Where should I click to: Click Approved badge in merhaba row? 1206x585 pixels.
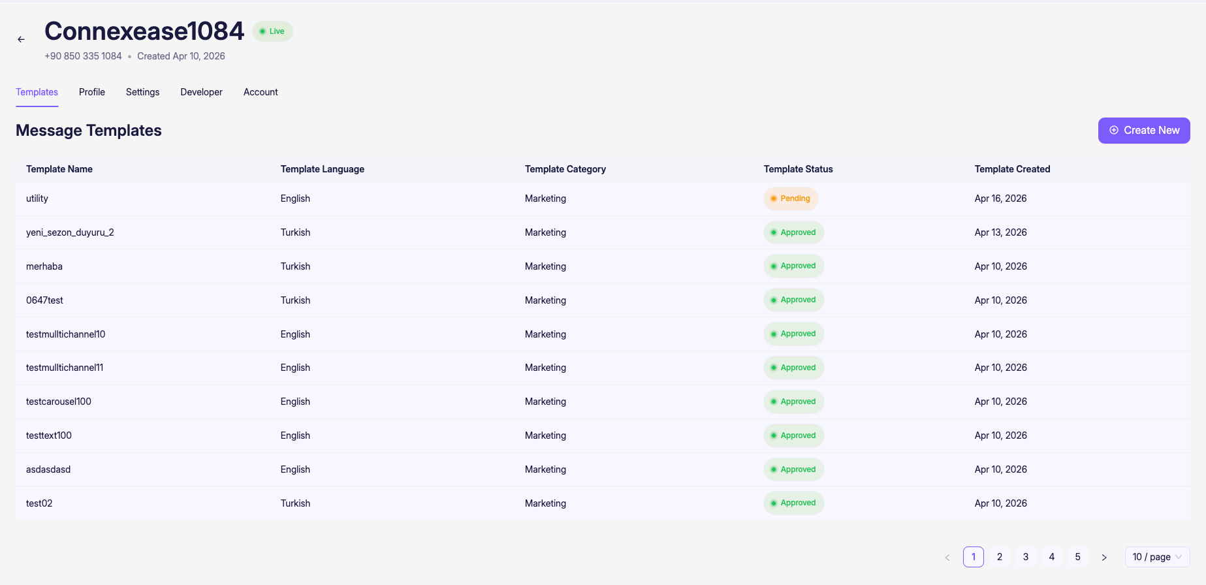793,266
